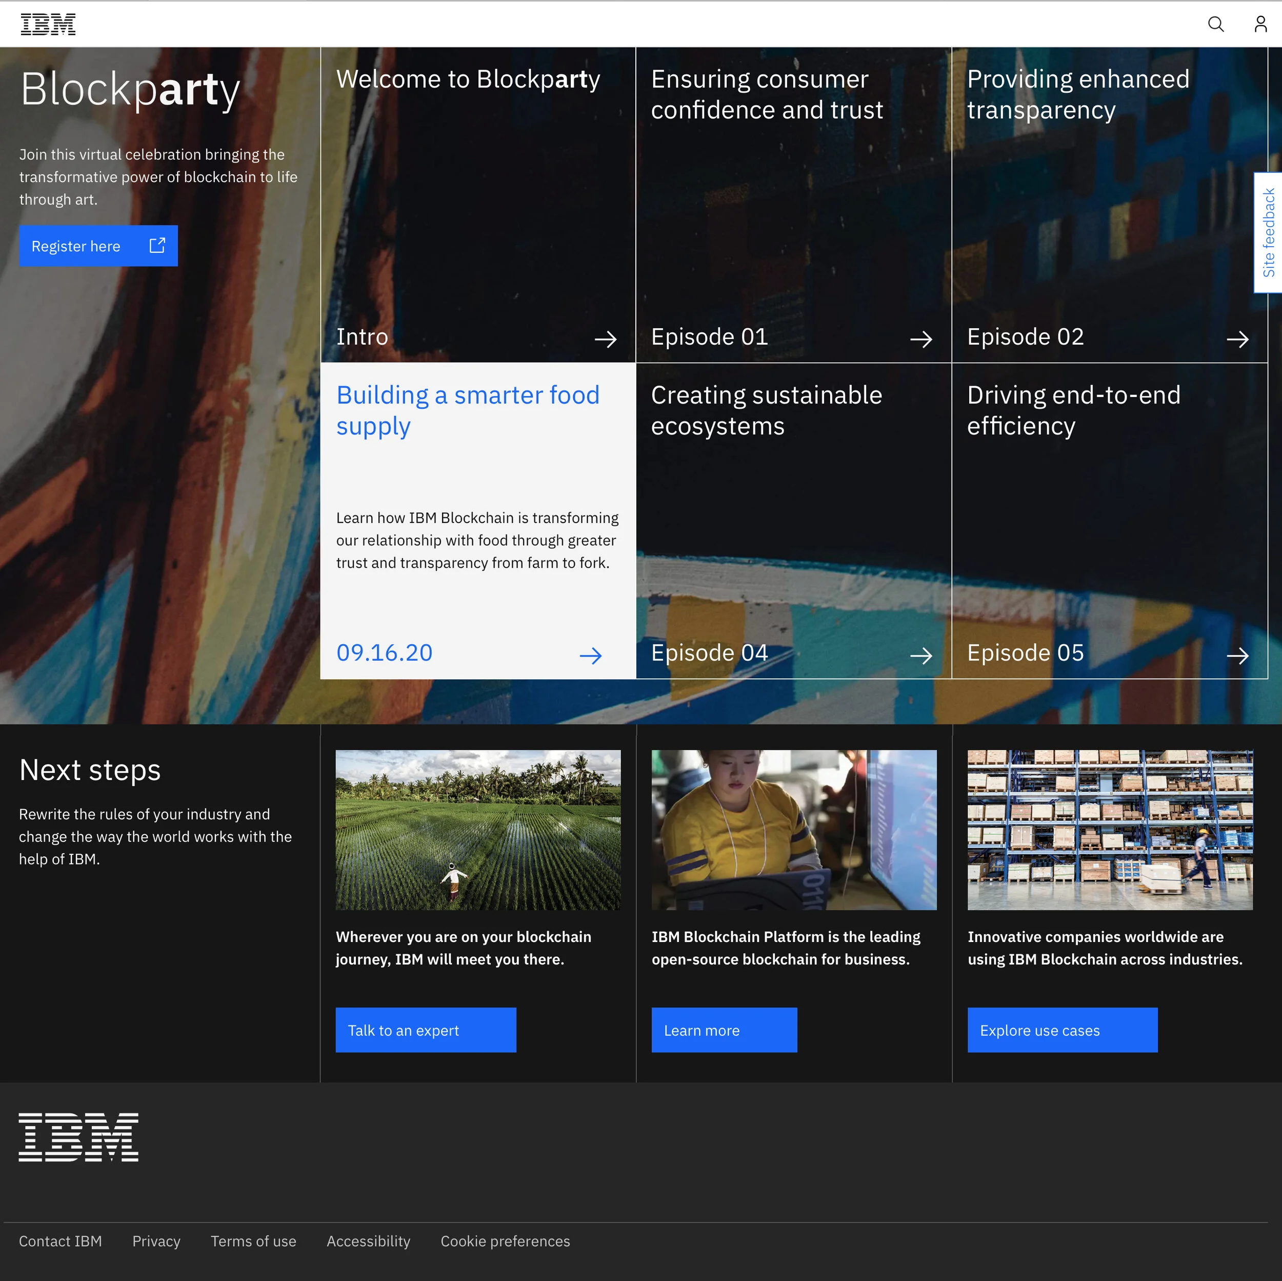Viewport: 1282px width, 1281px height.
Task: Click Register here
Action: [76, 246]
